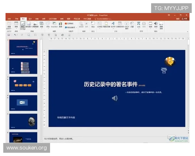
Task: Open ribbon display options in title bar
Action: coord(169,15)
